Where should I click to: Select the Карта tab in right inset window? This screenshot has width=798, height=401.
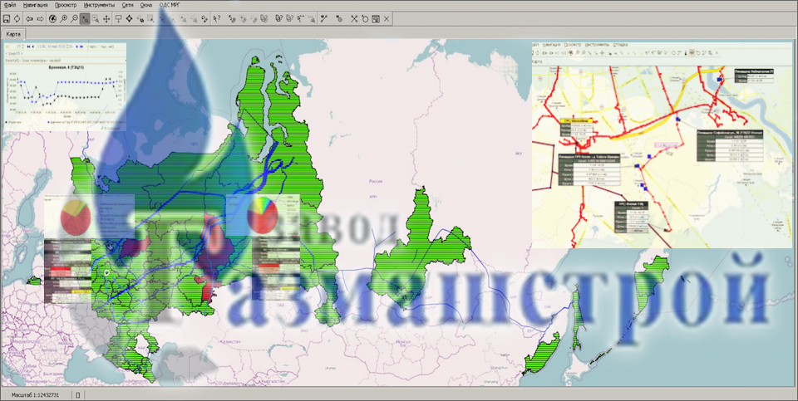click(539, 61)
